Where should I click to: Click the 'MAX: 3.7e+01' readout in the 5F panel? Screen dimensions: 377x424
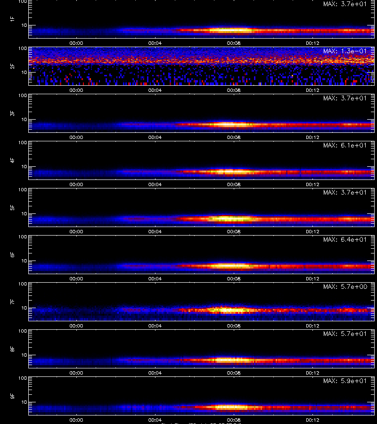pyautogui.click(x=345, y=193)
